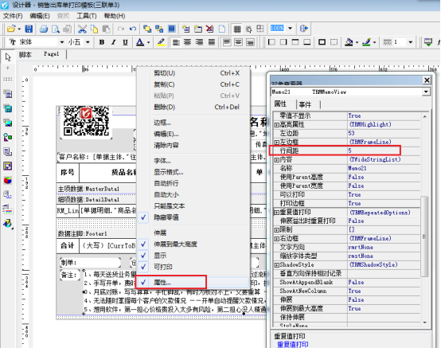Open the 工具(T) menu
The image size is (441, 348).
tap(86, 16)
